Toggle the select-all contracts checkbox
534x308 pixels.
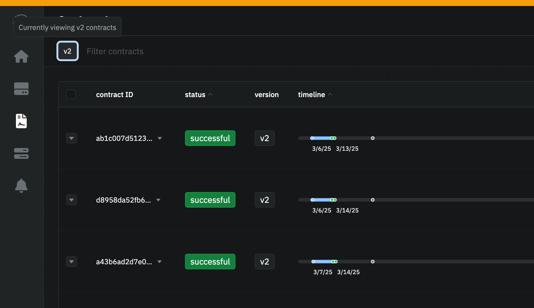click(x=71, y=94)
